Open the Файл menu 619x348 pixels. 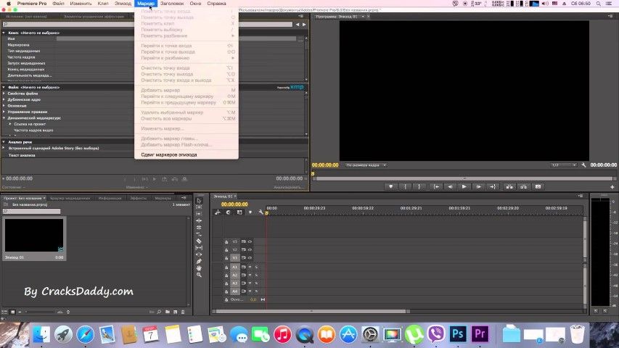59,3
